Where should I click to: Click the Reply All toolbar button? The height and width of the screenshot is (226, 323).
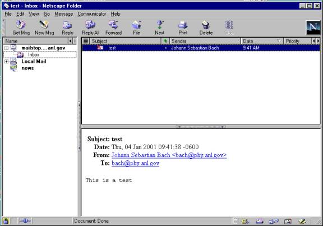[91, 28]
